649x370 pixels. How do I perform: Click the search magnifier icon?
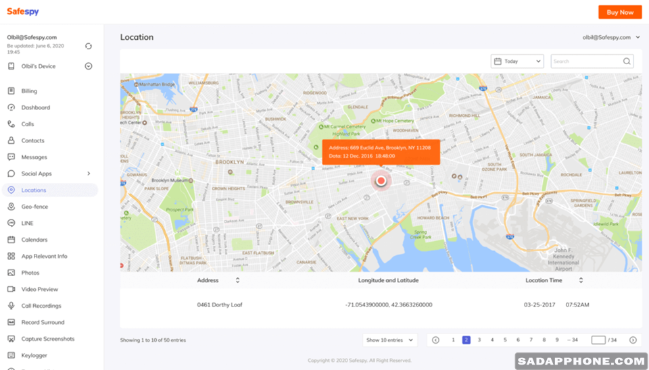point(627,61)
